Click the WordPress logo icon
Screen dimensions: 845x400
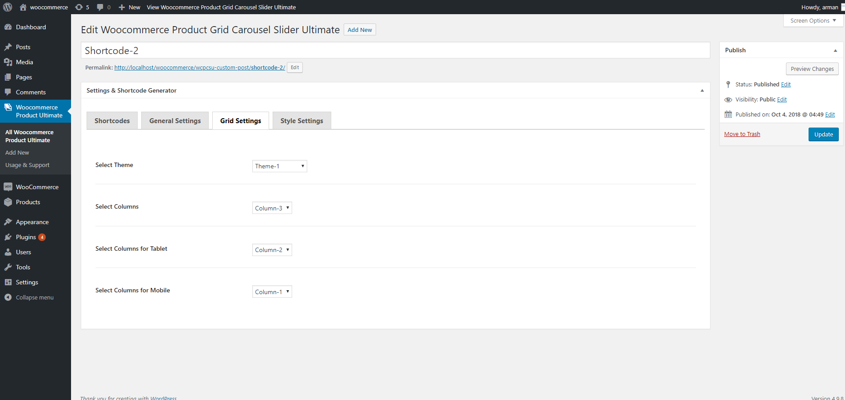coord(8,7)
